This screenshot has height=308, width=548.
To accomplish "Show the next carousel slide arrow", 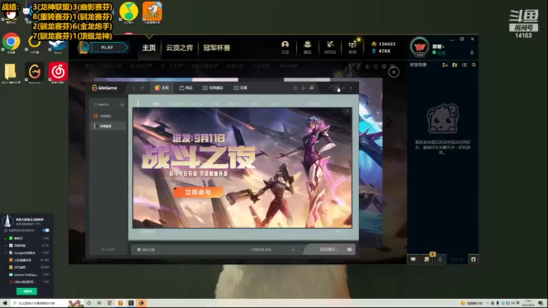I will [389, 122].
